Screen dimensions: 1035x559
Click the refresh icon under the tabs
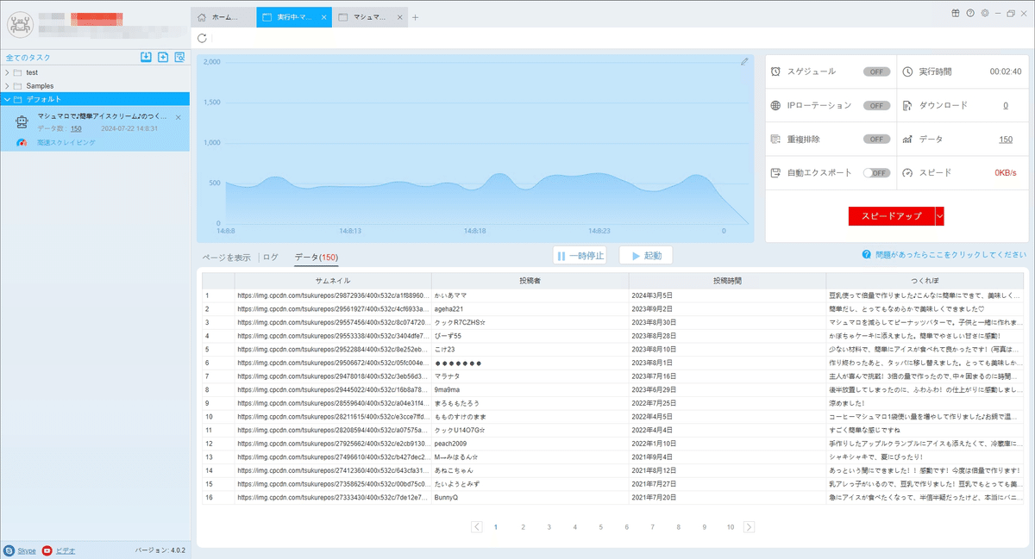[202, 38]
